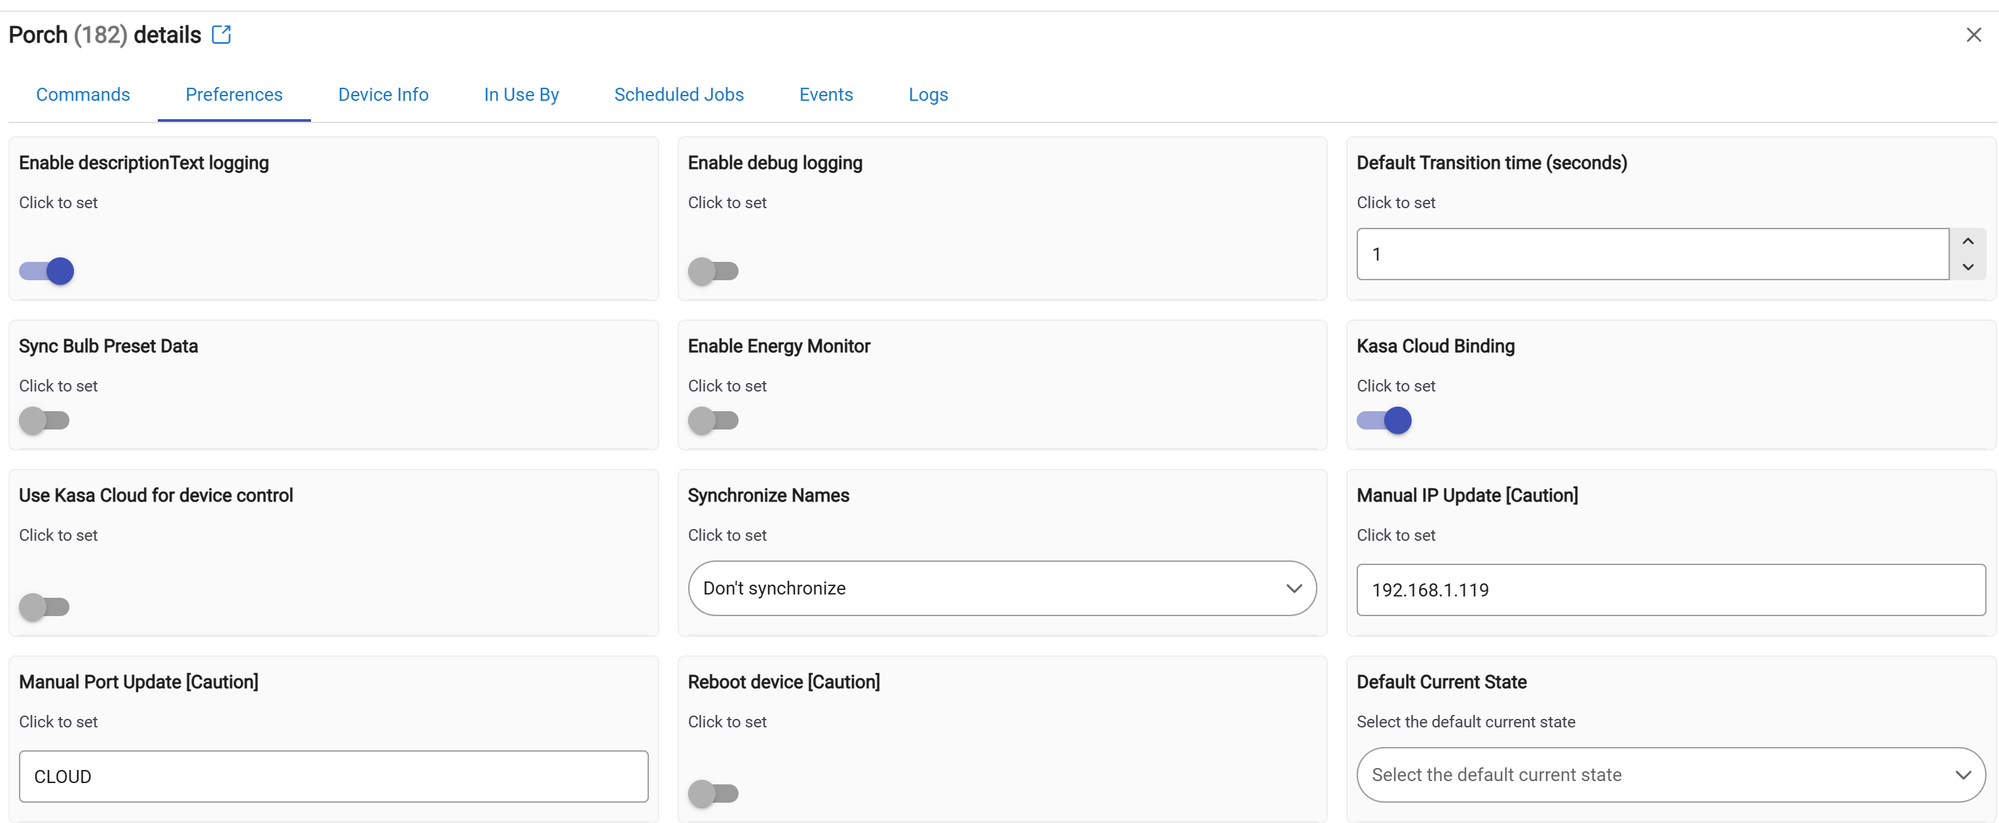Toggle Use Kasa Cloud for device control

pyautogui.click(x=45, y=606)
